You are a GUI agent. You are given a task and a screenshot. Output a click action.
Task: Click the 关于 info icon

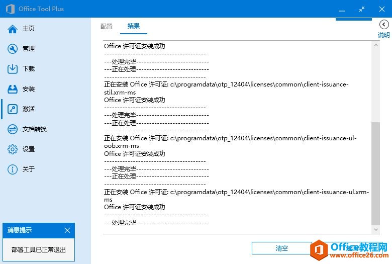(x=13, y=169)
